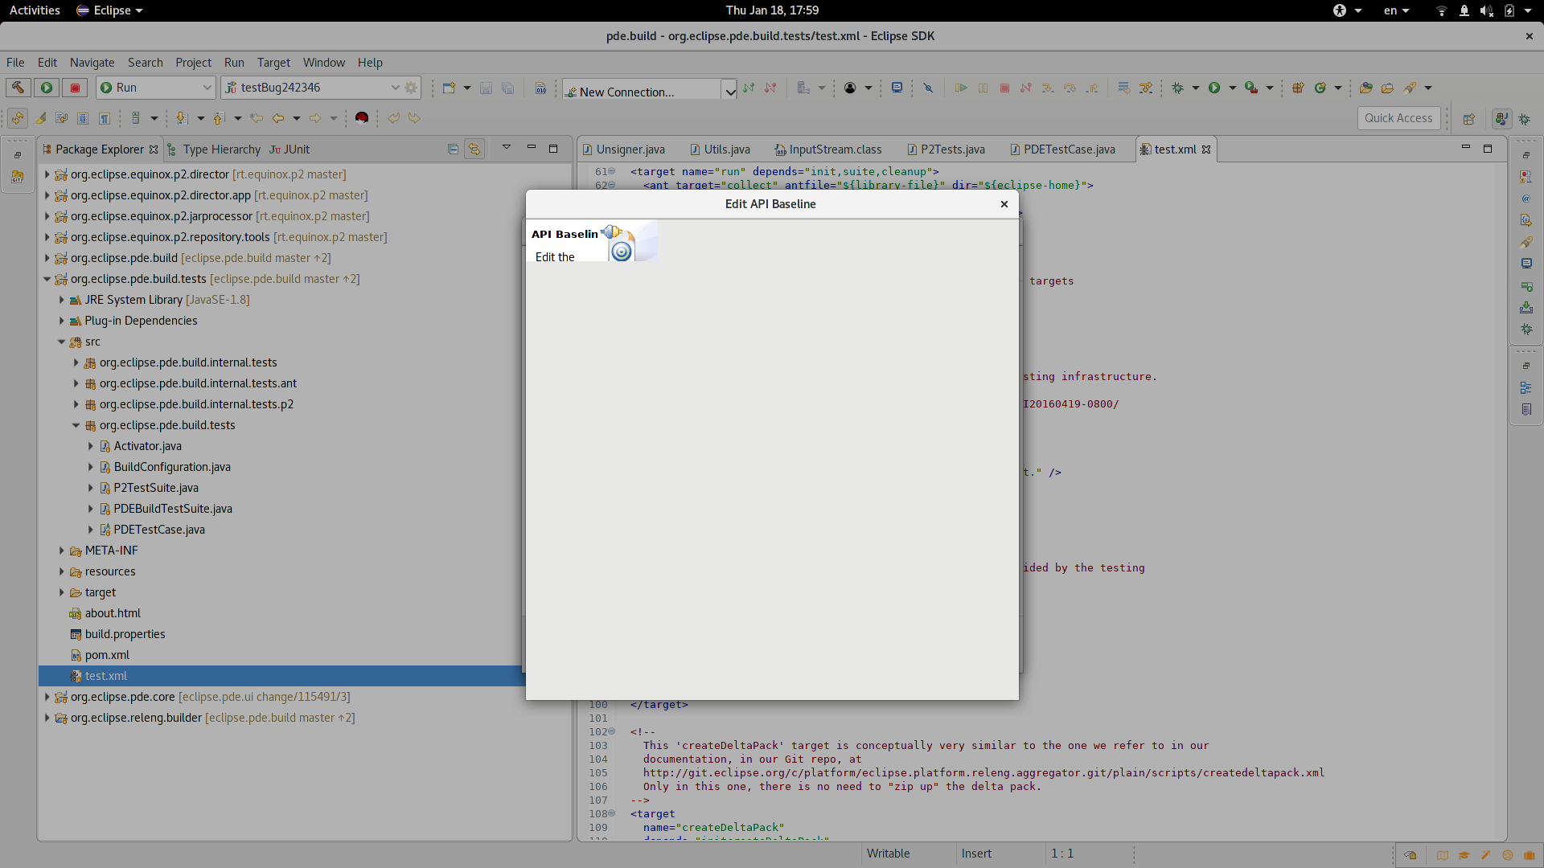The image size is (1544, 868).
Task: Collapse the org.eclipse.pde.build.tests project
Action: [x=47, y=279]
